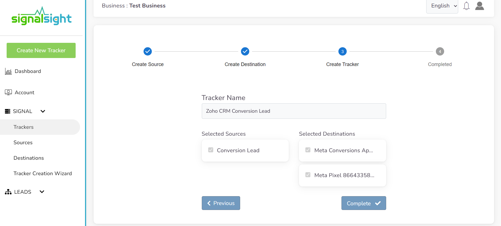
Task: Toggle the Meta Pixel 86643358... checkbox
Action: point(308,175)
